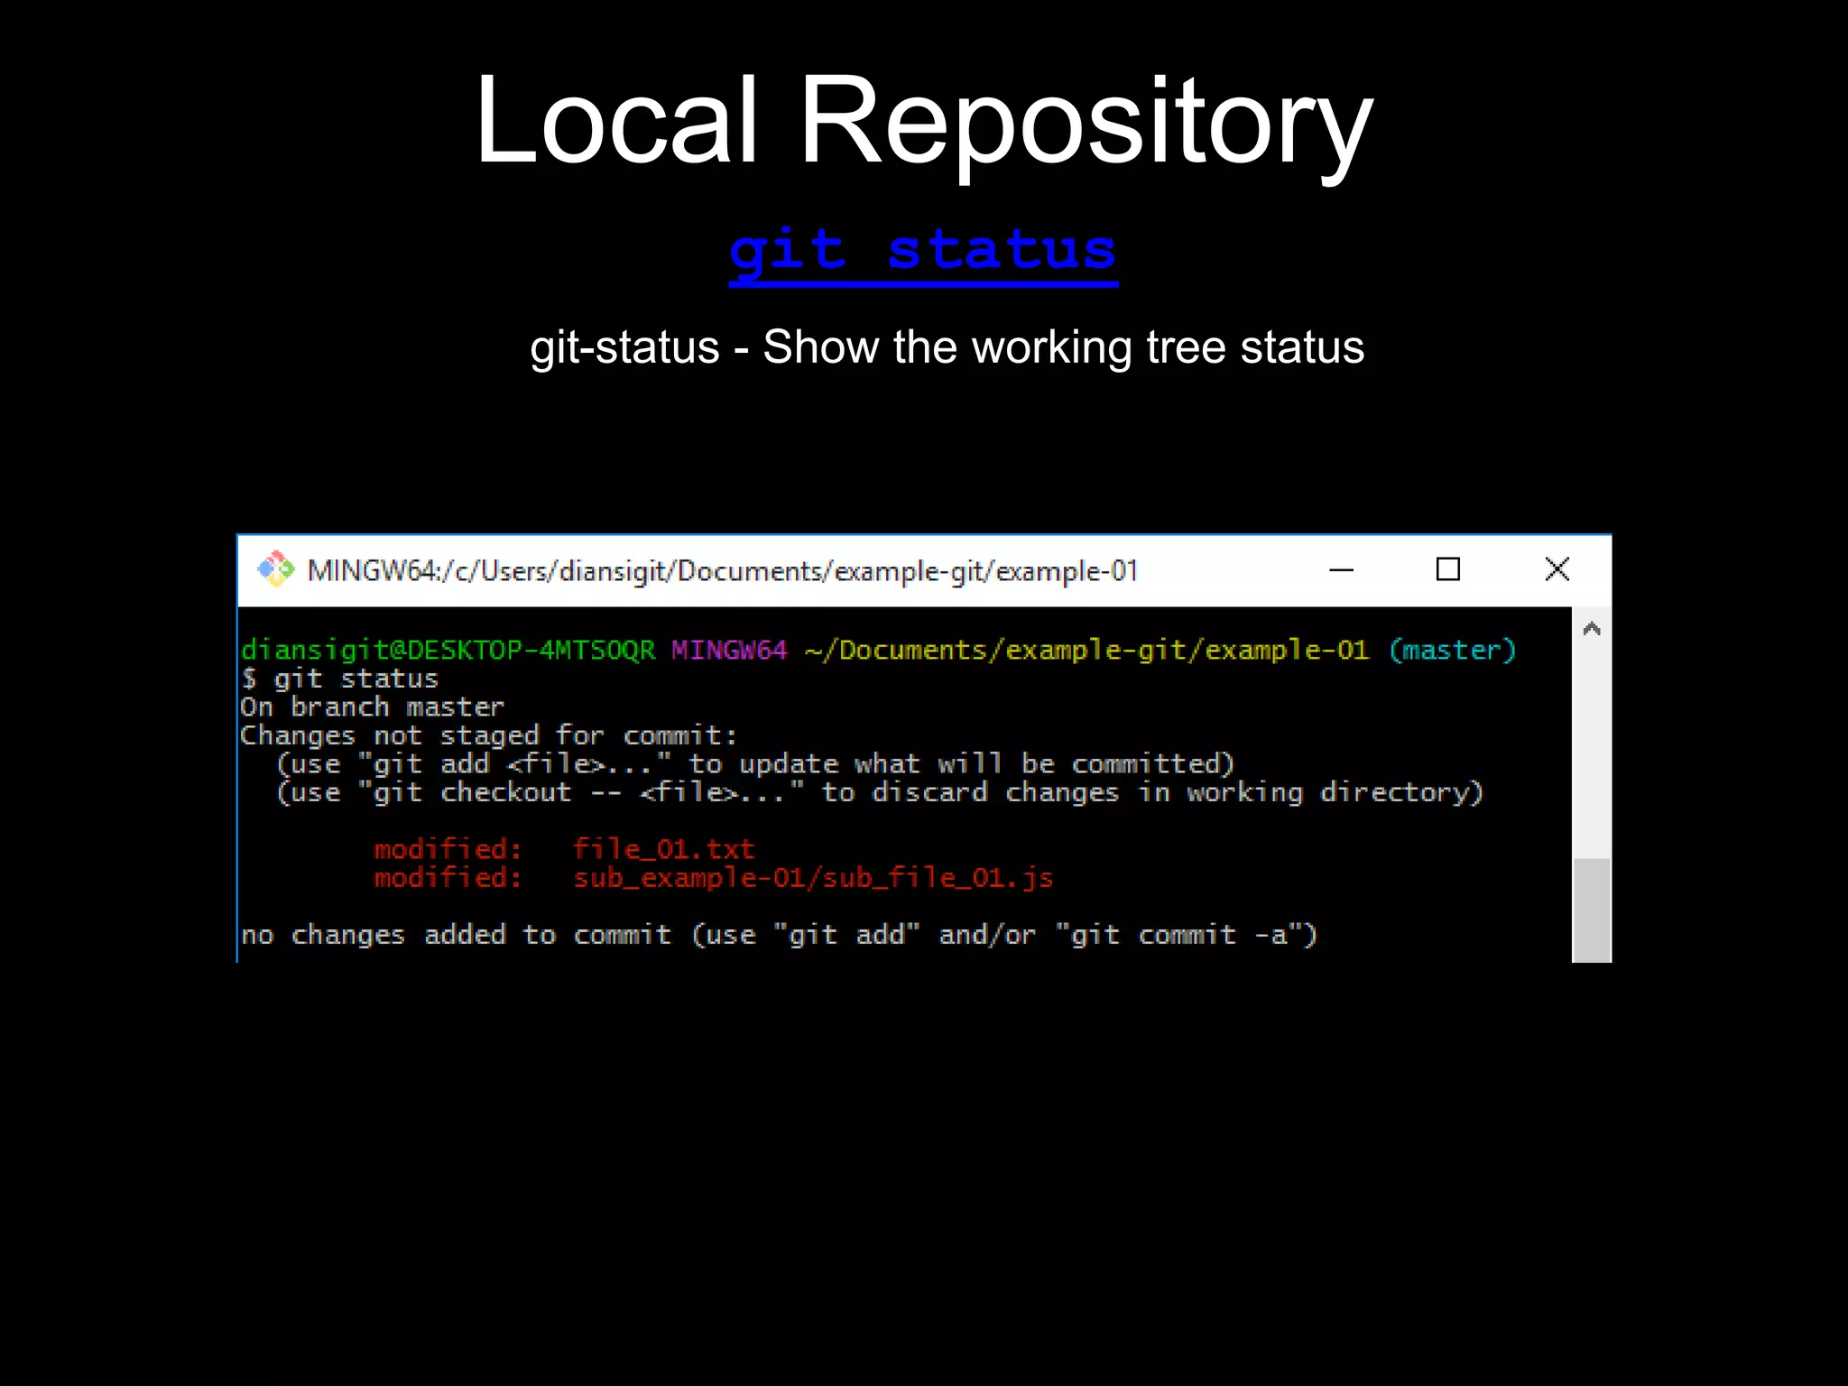Open the blue "git status" hyperlink

coord(922,251)
